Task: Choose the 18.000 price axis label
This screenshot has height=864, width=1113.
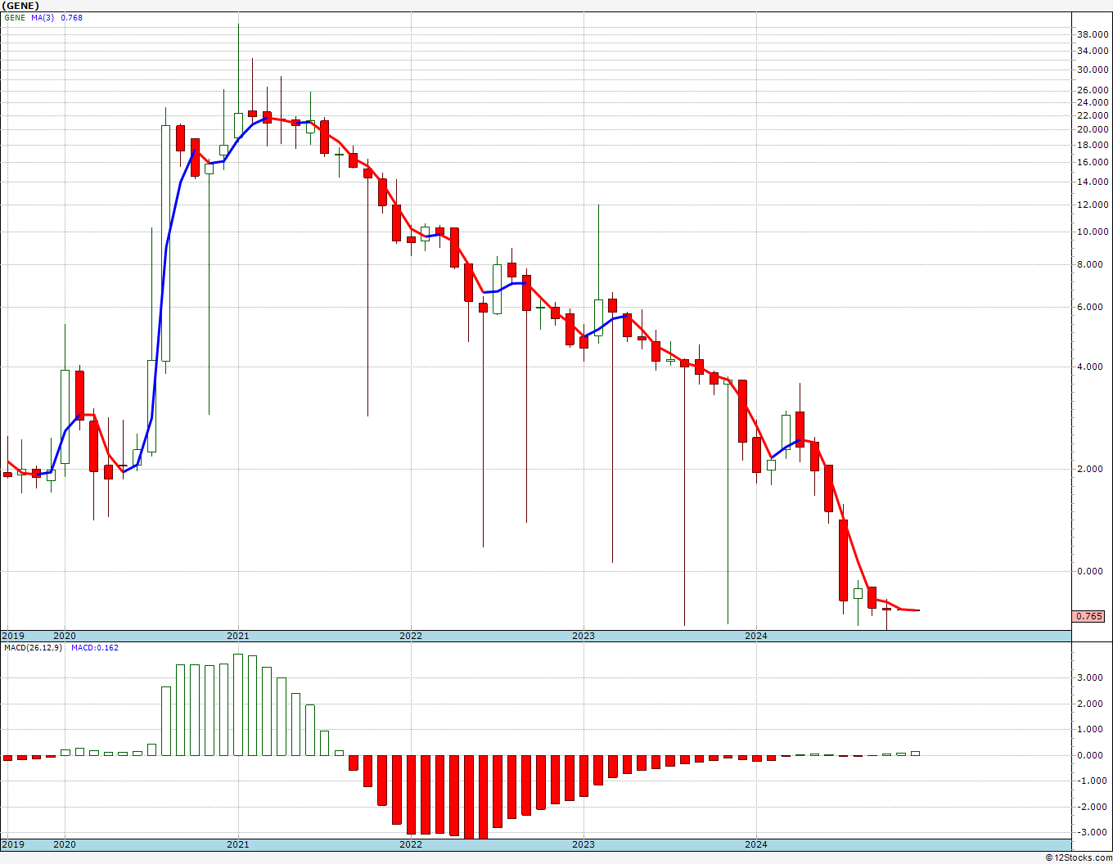Action: click(x=1093, y=145)
